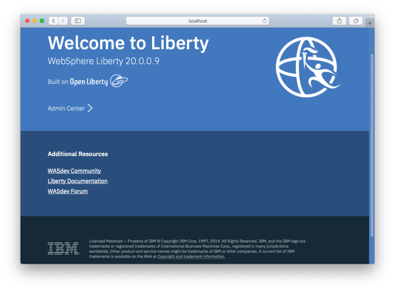Reload the localhost page

264,20
